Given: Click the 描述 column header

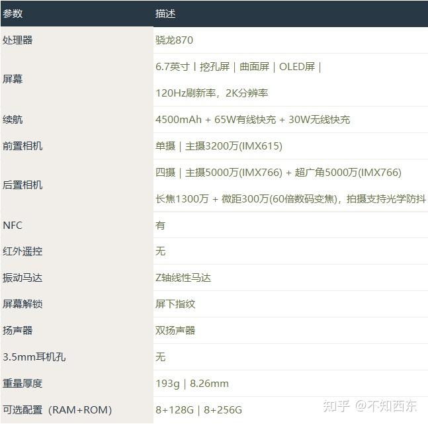Looking at the screenshot, I should pyautogui.click(x=165, y=13).
